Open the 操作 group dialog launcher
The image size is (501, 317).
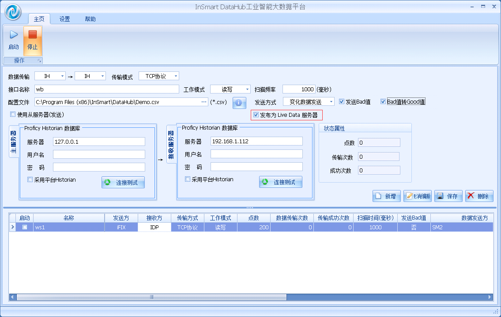(39, 61)
